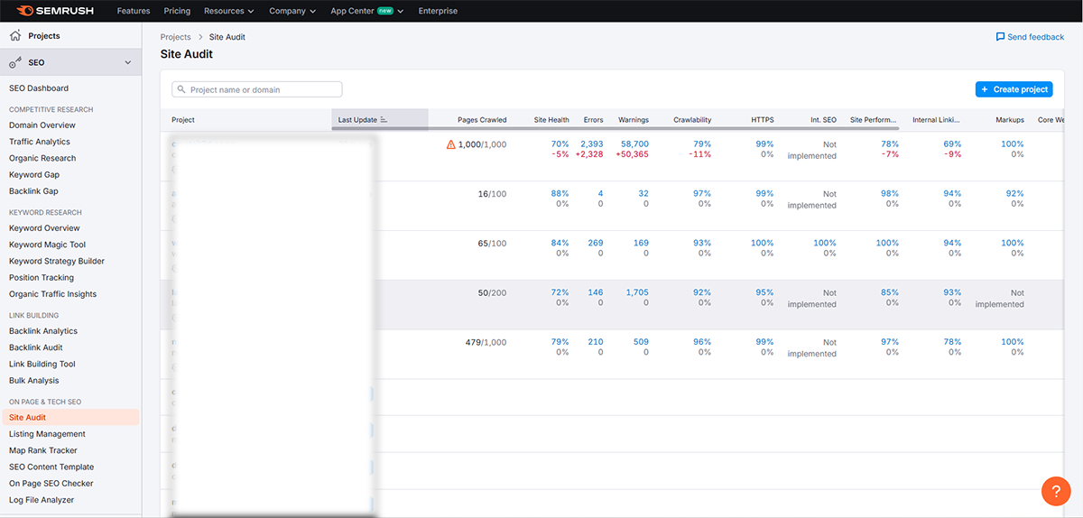The width and height of the screenshot is (1083, 518).
Task: Click Site Health value 88%
Action: [x=560, y=194]
